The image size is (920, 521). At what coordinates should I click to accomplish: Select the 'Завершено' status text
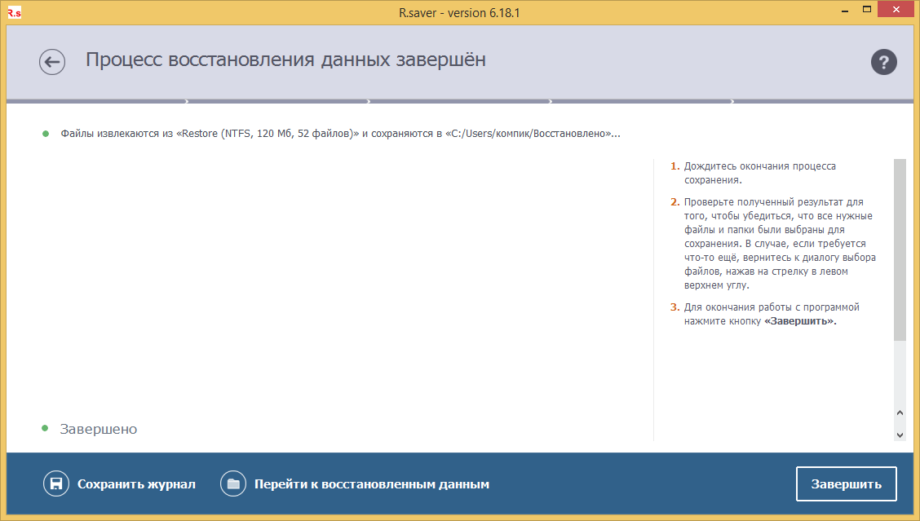98,430
